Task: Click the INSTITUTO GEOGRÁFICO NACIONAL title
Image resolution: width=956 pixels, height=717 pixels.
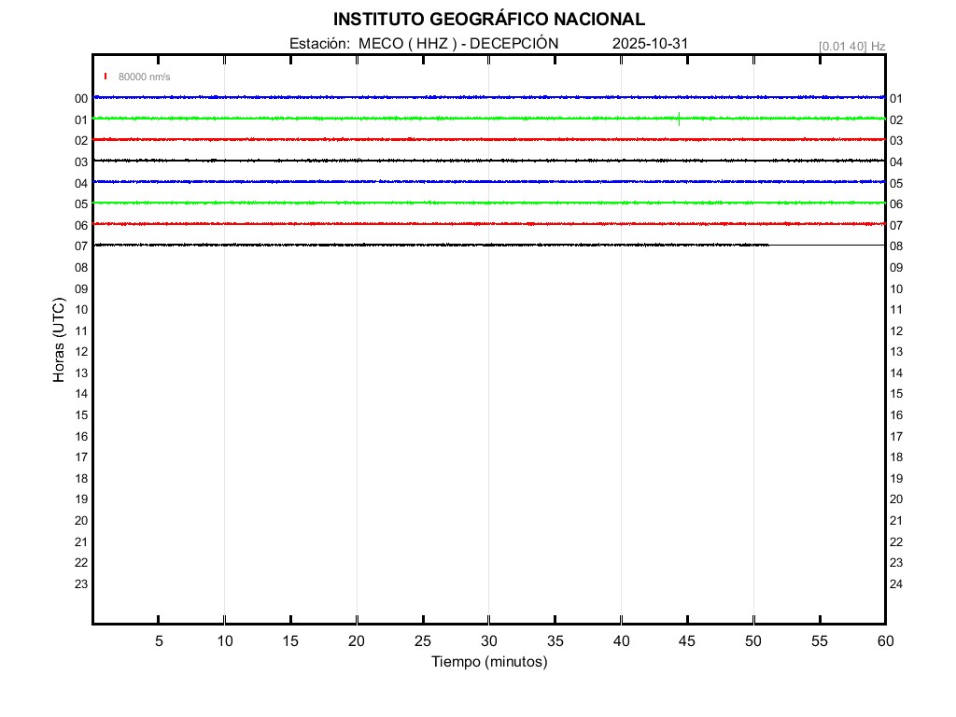Action: [x=488, y=19]
